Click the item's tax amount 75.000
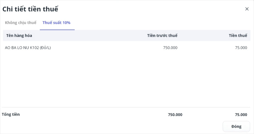Image resolution: width=254 pixels, height=134 pixels. click(241, 48)
